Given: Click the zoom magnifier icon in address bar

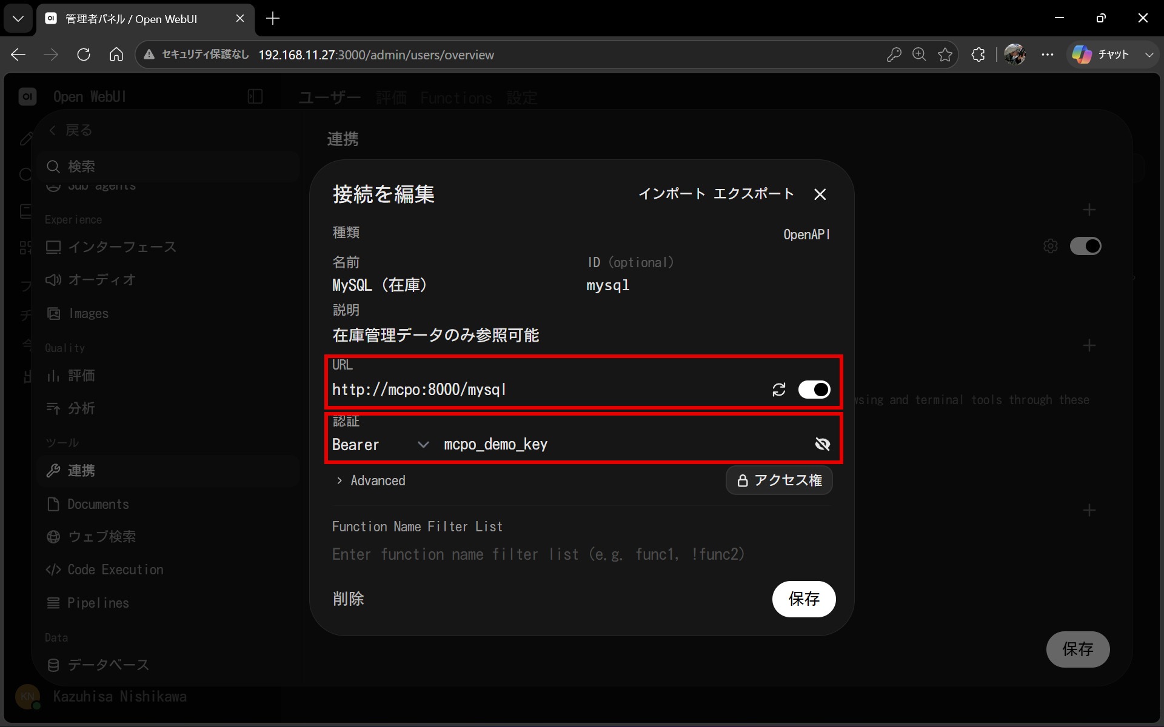Looking at the screenshot, I should (919, 55).
